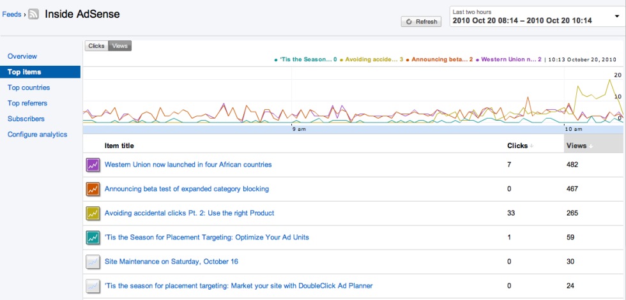This screenshot has width=626, height=300.
Task: Enable the gray chart icon for Site Maintenance
Action: (x=93, y=262)
